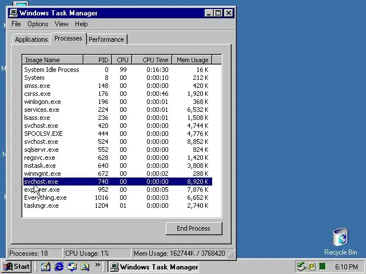Select the csrss.exe process

[x=118, y=94]
